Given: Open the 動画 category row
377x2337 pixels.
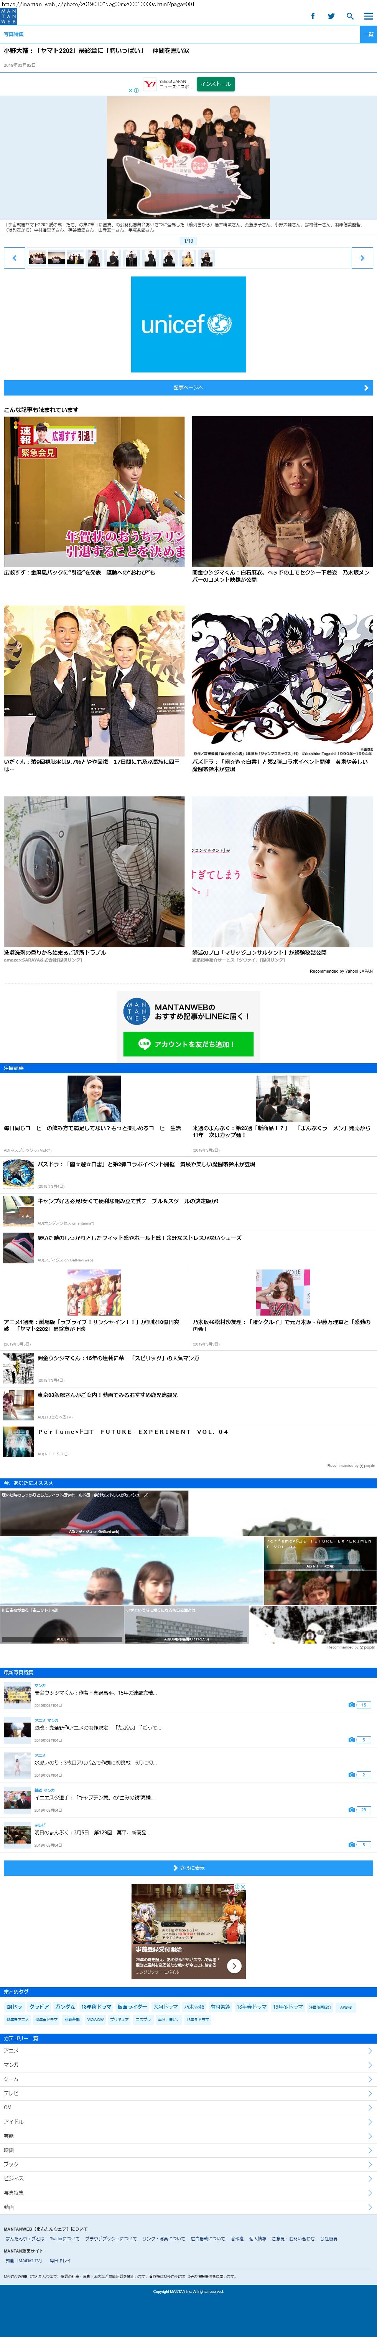Looking at the screenshot, I should pyautogui.click(x=189, y=2206).
